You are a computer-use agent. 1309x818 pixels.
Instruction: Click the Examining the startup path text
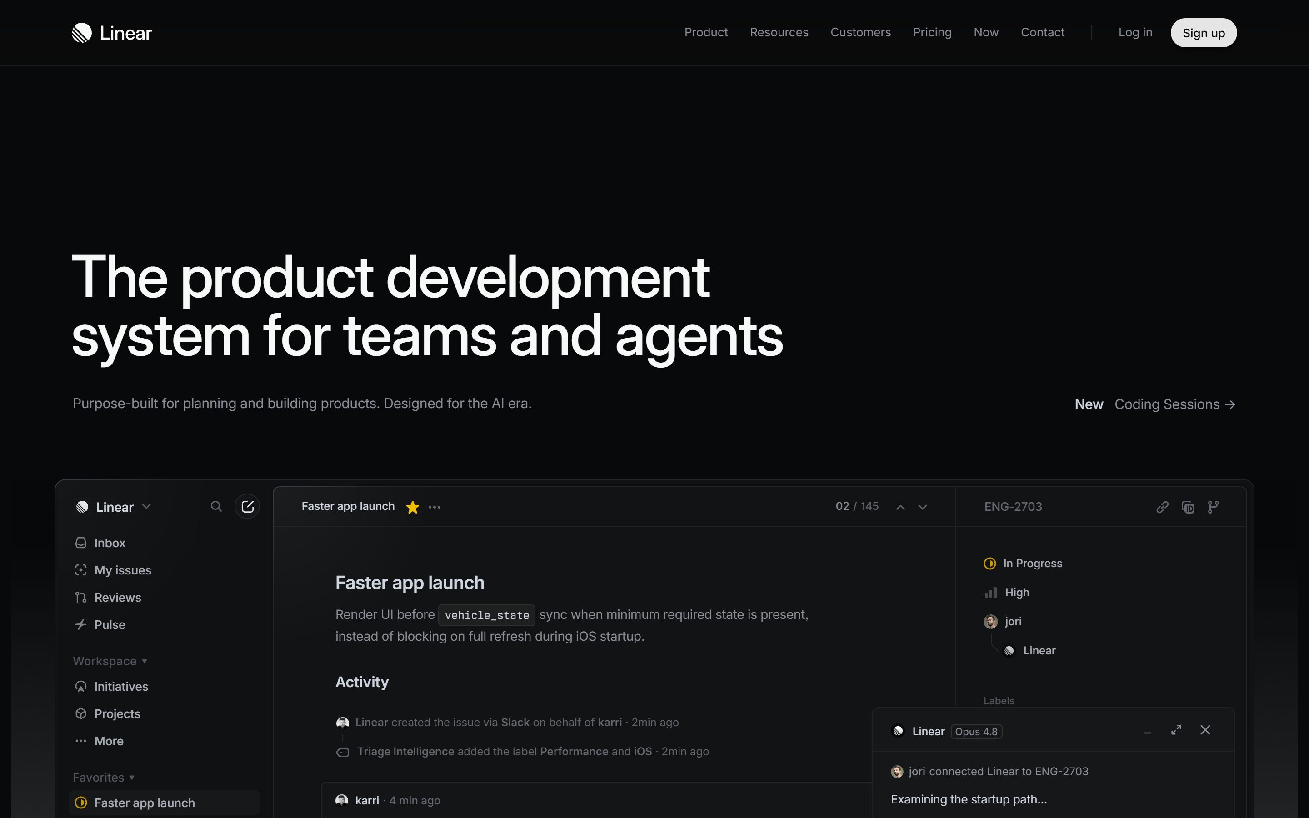tap(969, 800)
